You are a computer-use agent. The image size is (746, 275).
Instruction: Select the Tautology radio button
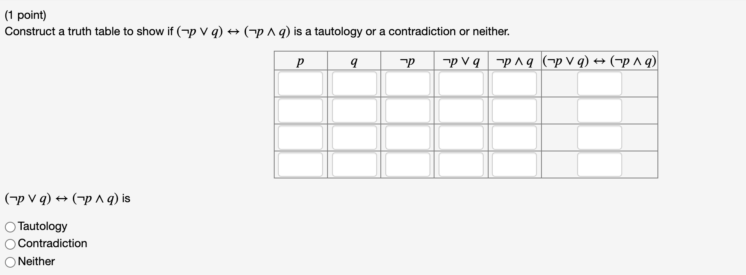point(10,227)
